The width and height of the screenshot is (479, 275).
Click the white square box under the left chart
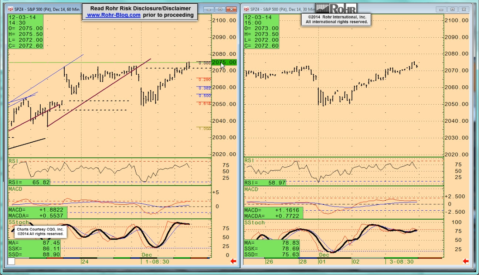[x=11, y=261]
